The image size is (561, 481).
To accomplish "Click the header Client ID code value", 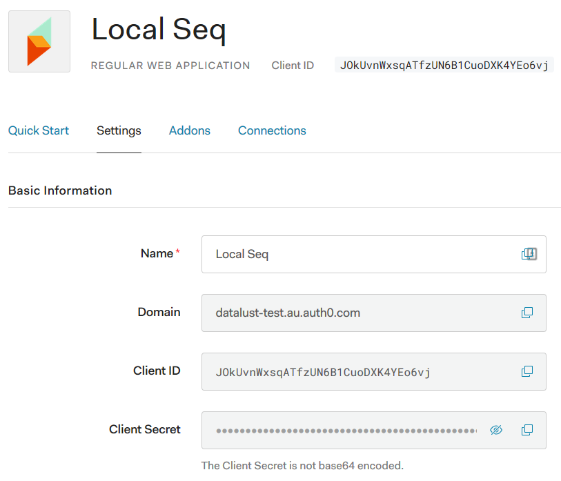I will point(444,65).
